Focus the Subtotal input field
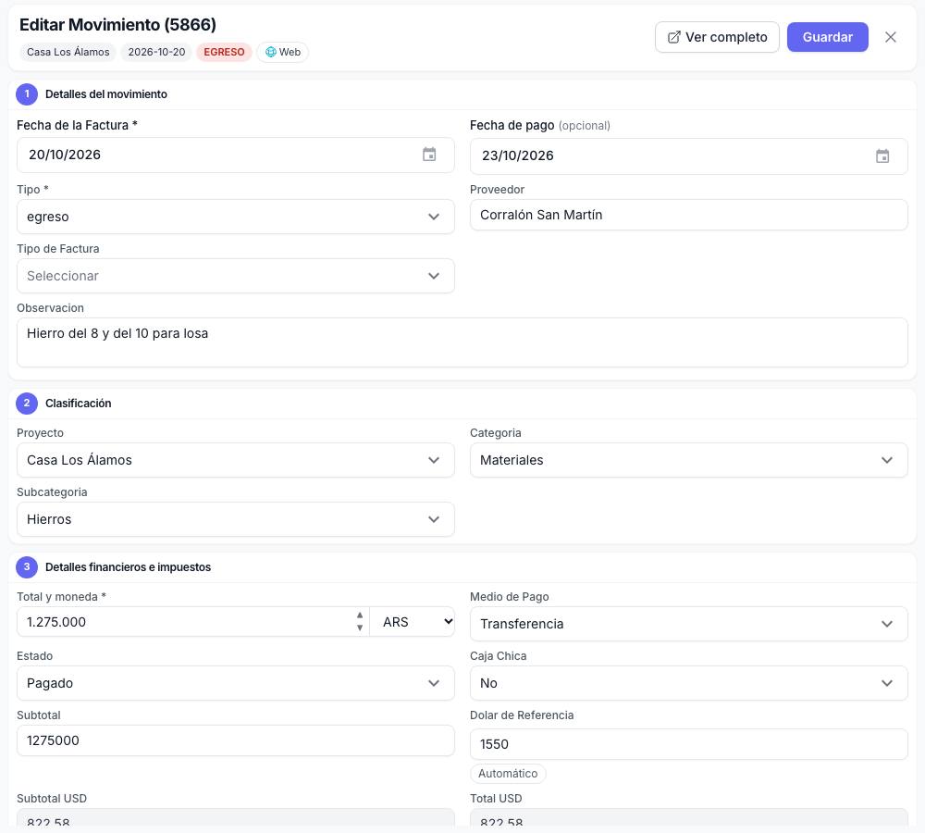Screen dimensions: 925x833 [x=235, y=740]
